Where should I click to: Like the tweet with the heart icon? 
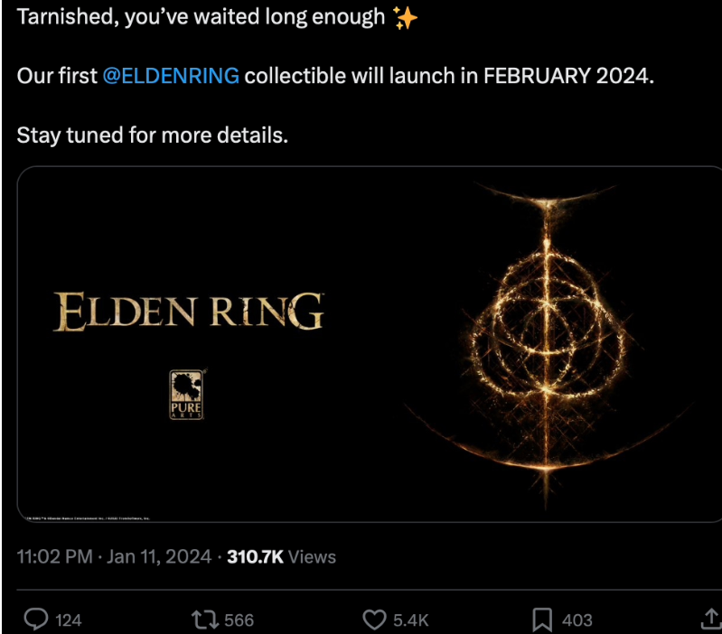(x=374, y=620)
